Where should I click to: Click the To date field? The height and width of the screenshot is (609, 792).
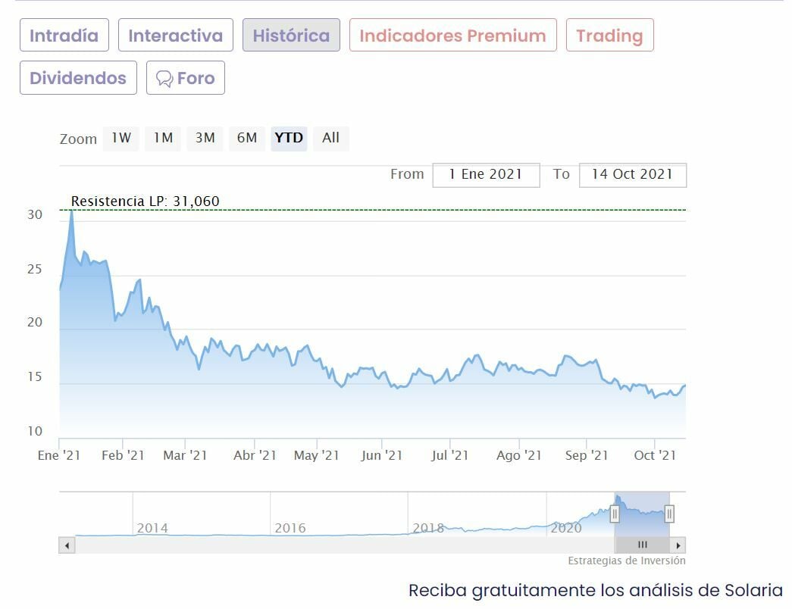tap(632, 174)
